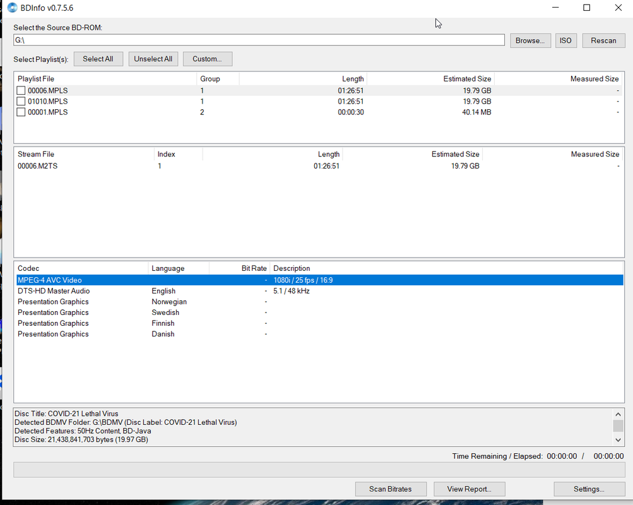Sort playlists by Measured Size header

click(x=559, y=79)
